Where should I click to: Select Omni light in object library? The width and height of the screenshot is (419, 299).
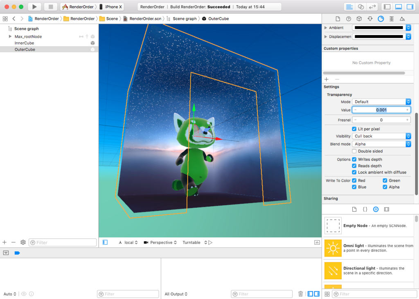point(369,248)
